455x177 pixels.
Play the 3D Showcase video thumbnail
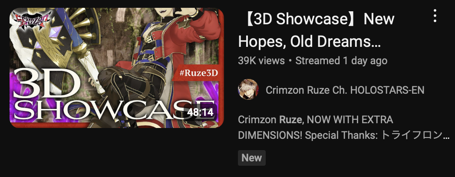117,68
